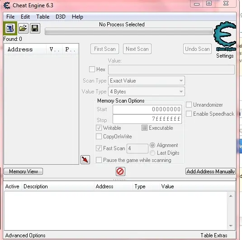Click the address table scrollbar down arrow
This screenshot has width=242, height=240.
point(231,226)
